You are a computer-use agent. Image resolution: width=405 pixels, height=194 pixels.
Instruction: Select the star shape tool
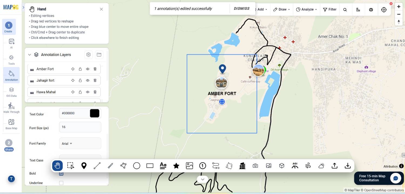point(176,166)
